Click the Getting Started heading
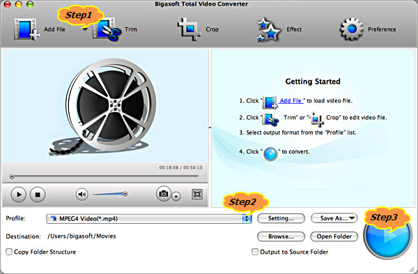This screenshot has height=274, width=418. coord(313,82)
